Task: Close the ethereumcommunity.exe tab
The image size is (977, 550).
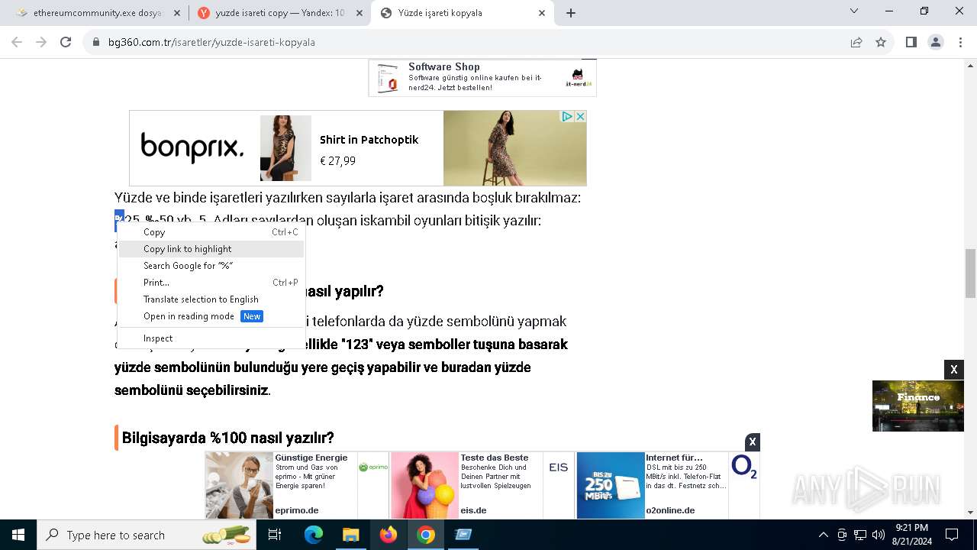Action: coord(176,13)
